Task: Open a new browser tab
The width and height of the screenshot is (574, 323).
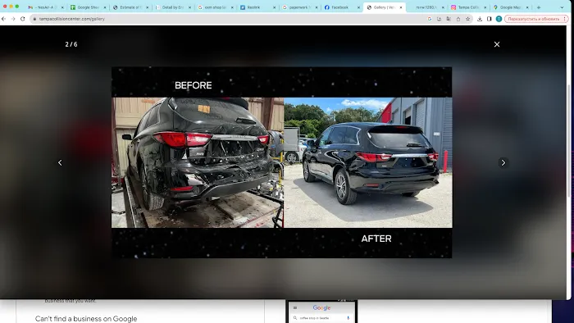Action: tap(539, 7)
